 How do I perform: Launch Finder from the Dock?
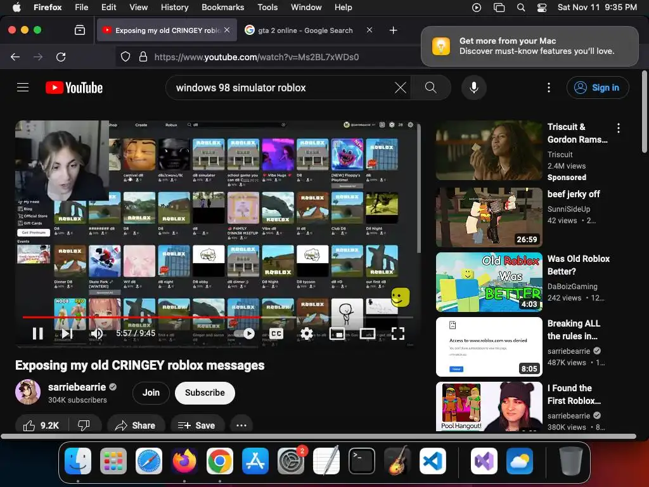(x=78, y=461)
